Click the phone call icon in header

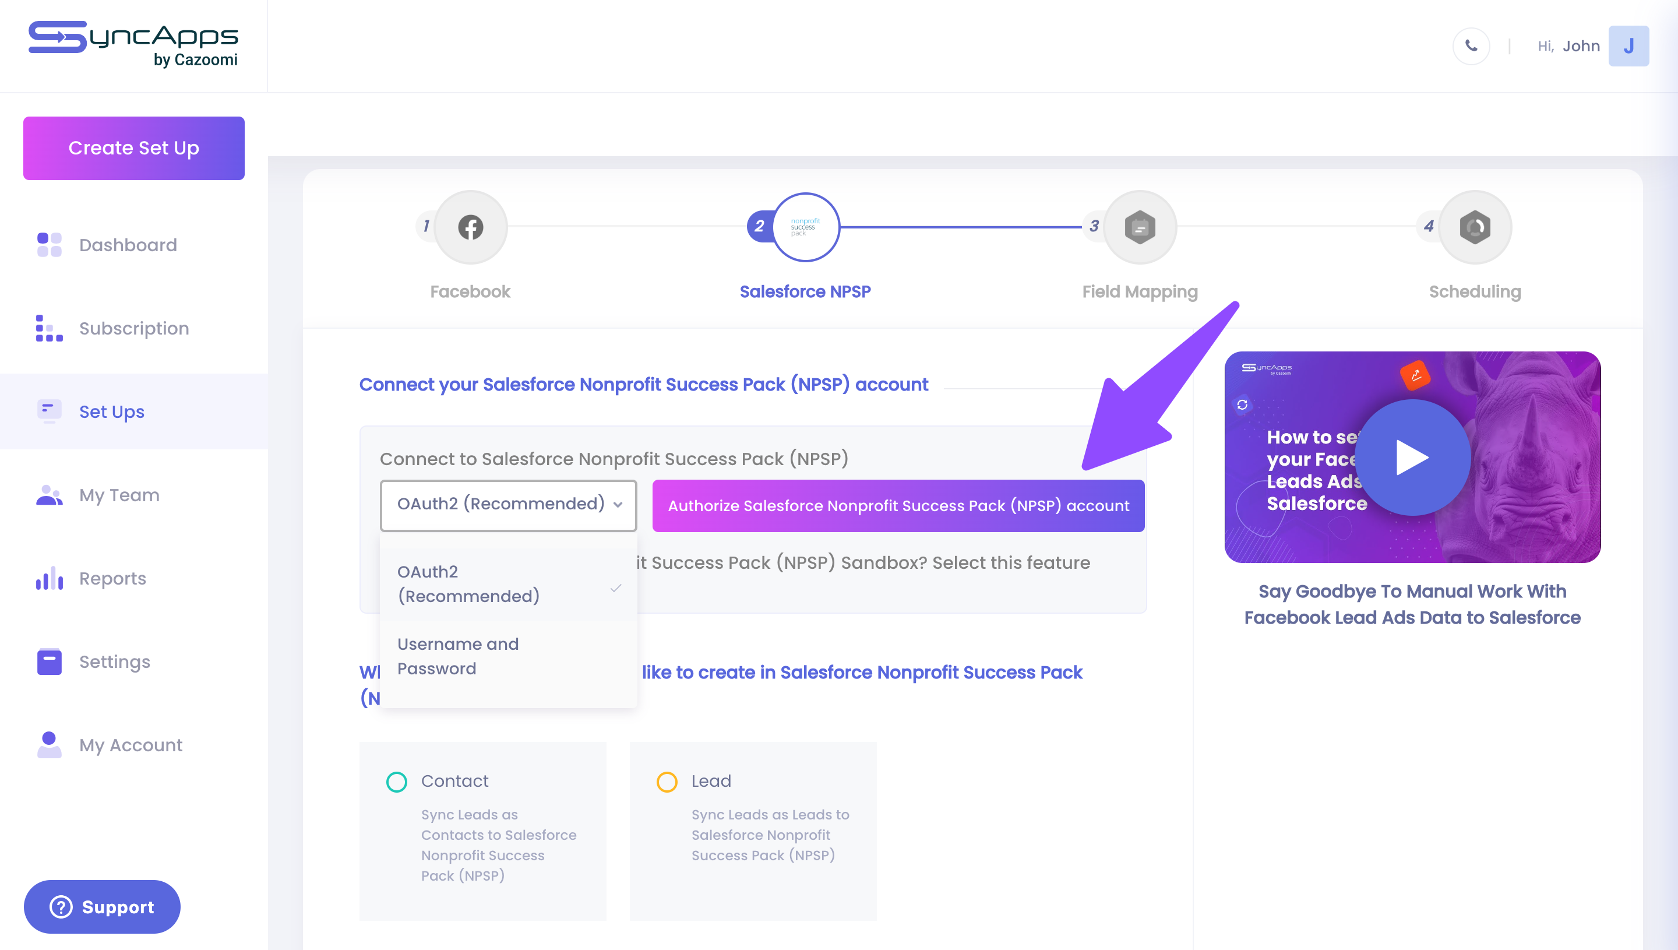(1471, 45)
